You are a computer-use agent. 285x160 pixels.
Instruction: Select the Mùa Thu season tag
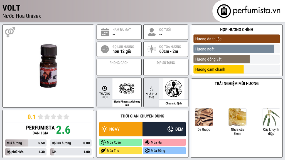[121, 151]
